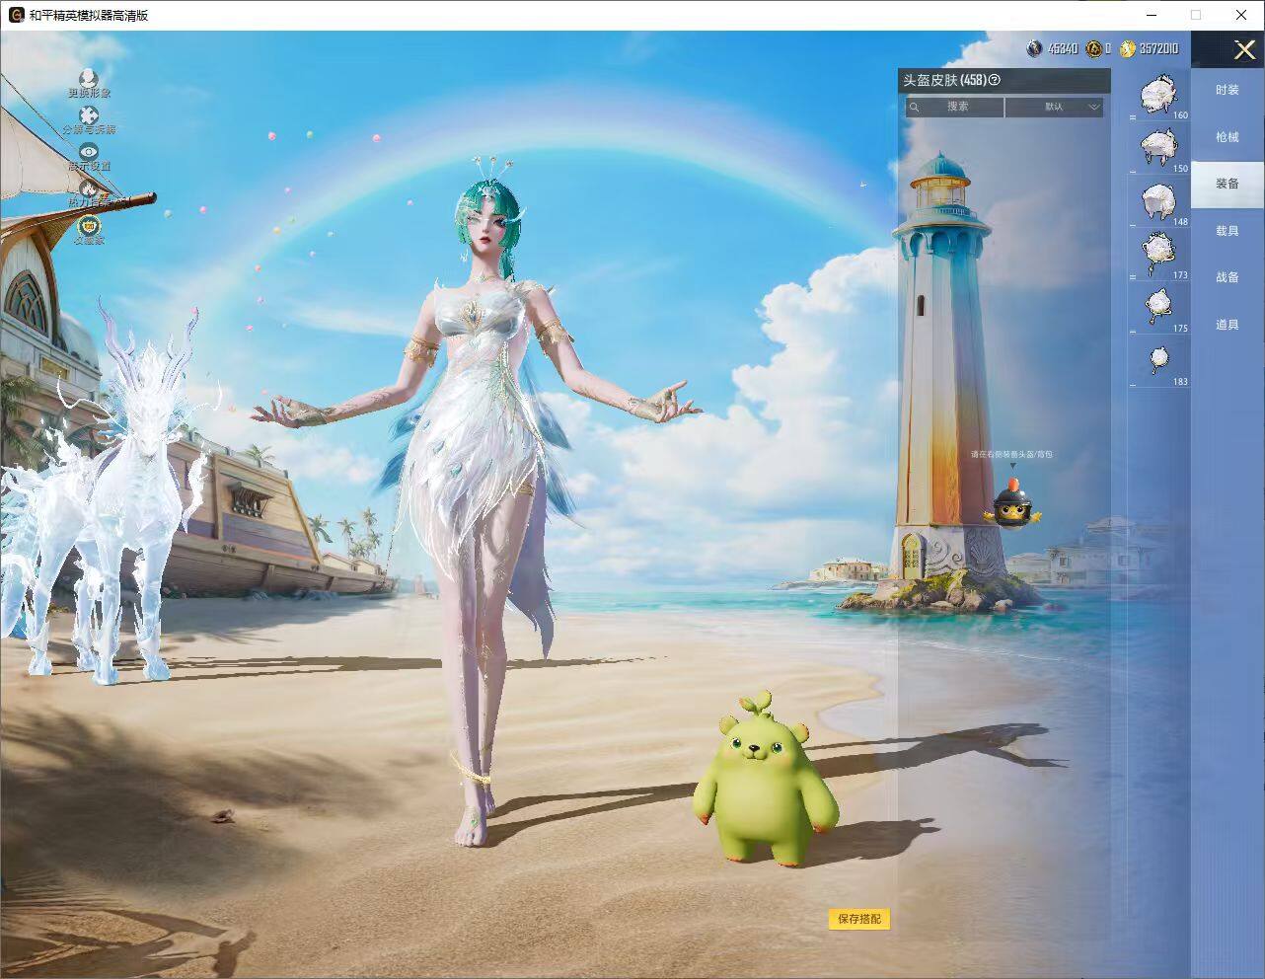Select the helmet skin numbered 160
Screen dimensions: 1265x979
coord(1159,95)
